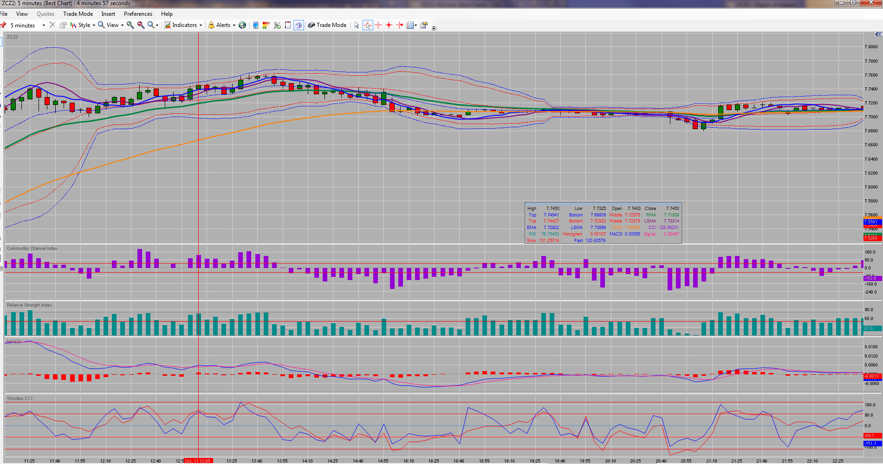The width and height of the screenshot is (883, 464).
Task: Click the View magnifier icon
Action: pos(101,25)
